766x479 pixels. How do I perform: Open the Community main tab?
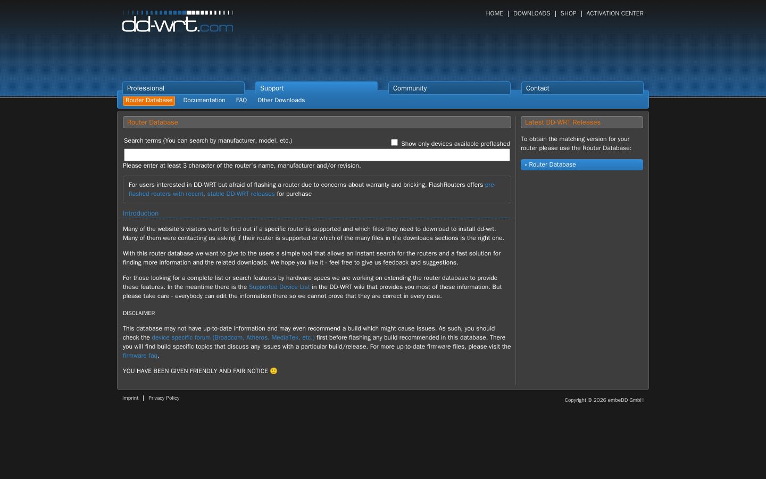click(x=449, y=88)
